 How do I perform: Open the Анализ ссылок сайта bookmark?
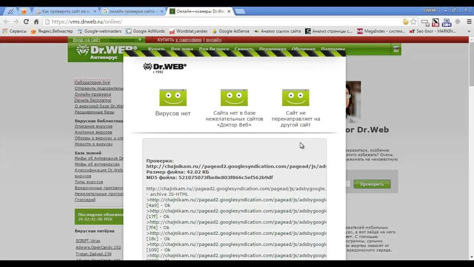point(277,31)
